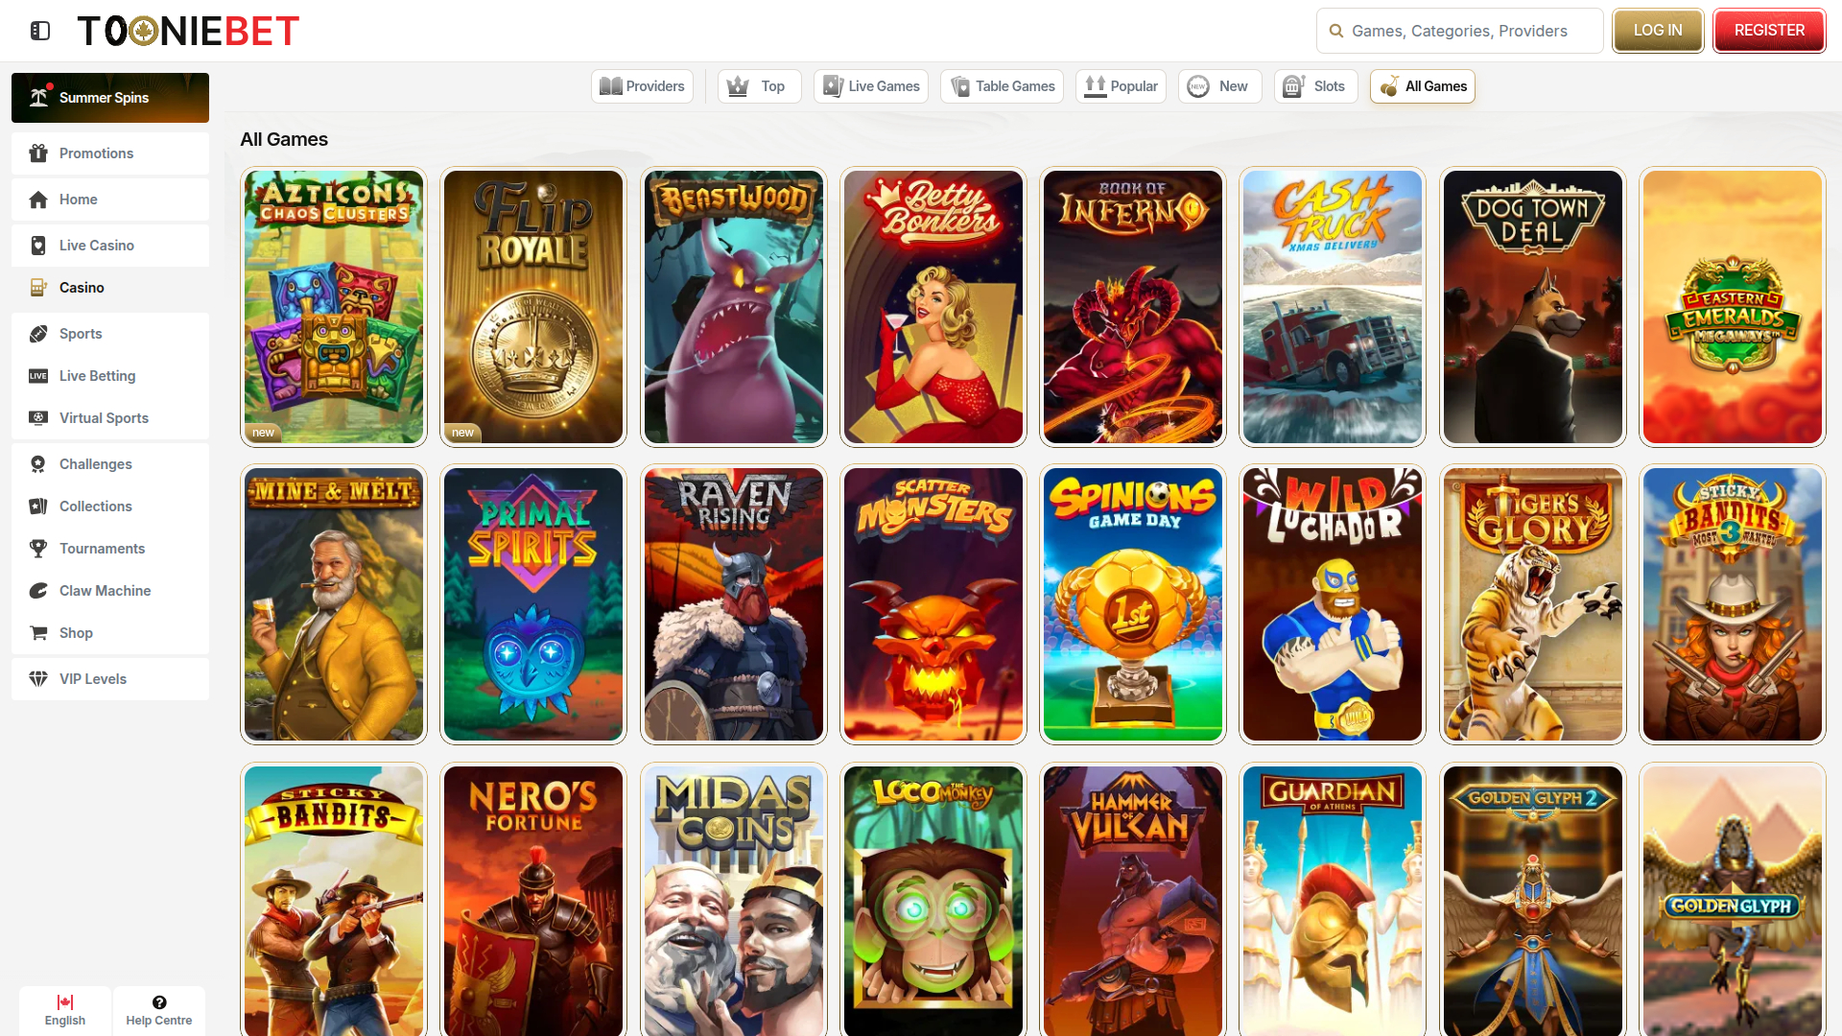Screen dimensions: 1842x1036
Task: Click the Games, Categories, Providers search field
Action: 1458,30
